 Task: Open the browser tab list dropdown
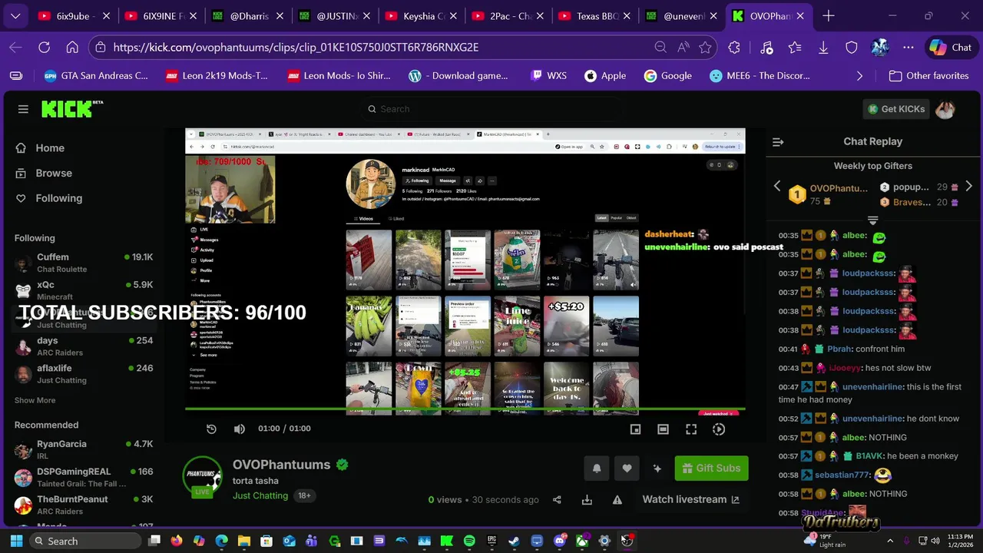pyautogui.click(x=15, y=15)
